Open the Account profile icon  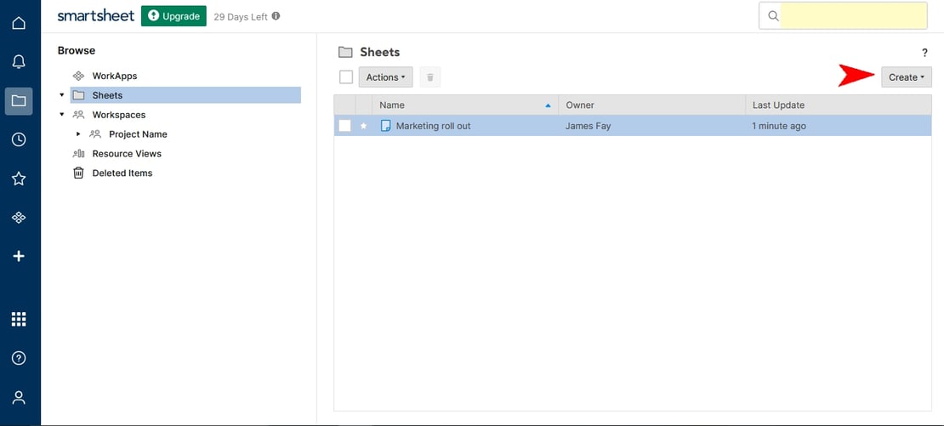pos(19,397)
